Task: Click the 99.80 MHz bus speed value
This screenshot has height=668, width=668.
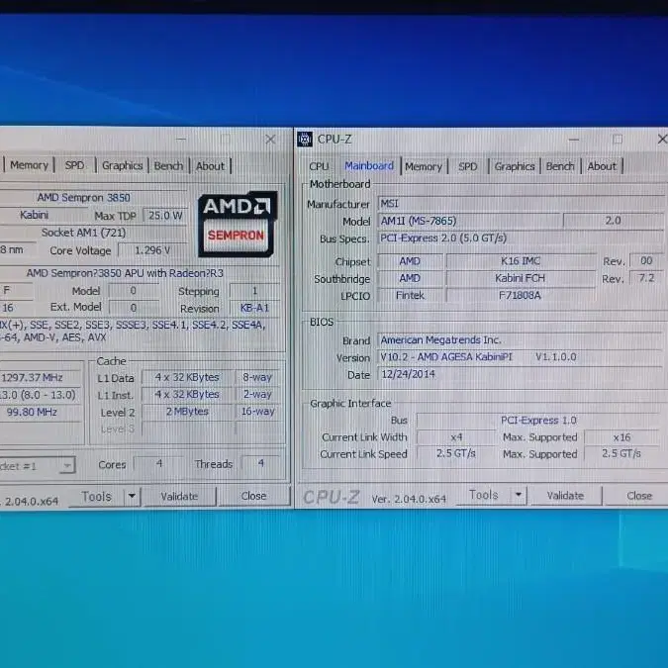Action: pos(40,412)
